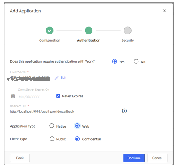This screenshot has height=168, width=176.
Task: Open the calendar date picker icon
Action: click(13, 96)
